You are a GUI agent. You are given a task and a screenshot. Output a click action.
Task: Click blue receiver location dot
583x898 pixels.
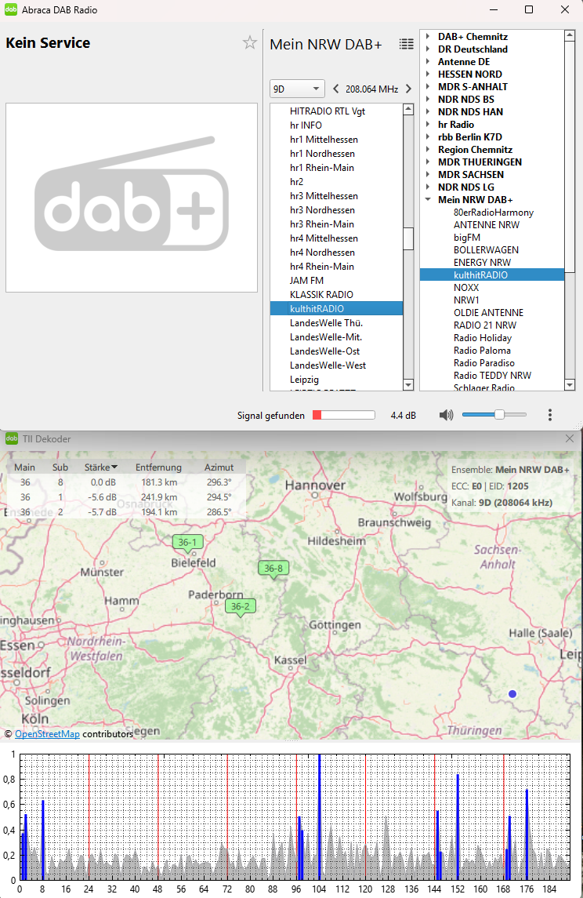[x=512, y=693]
